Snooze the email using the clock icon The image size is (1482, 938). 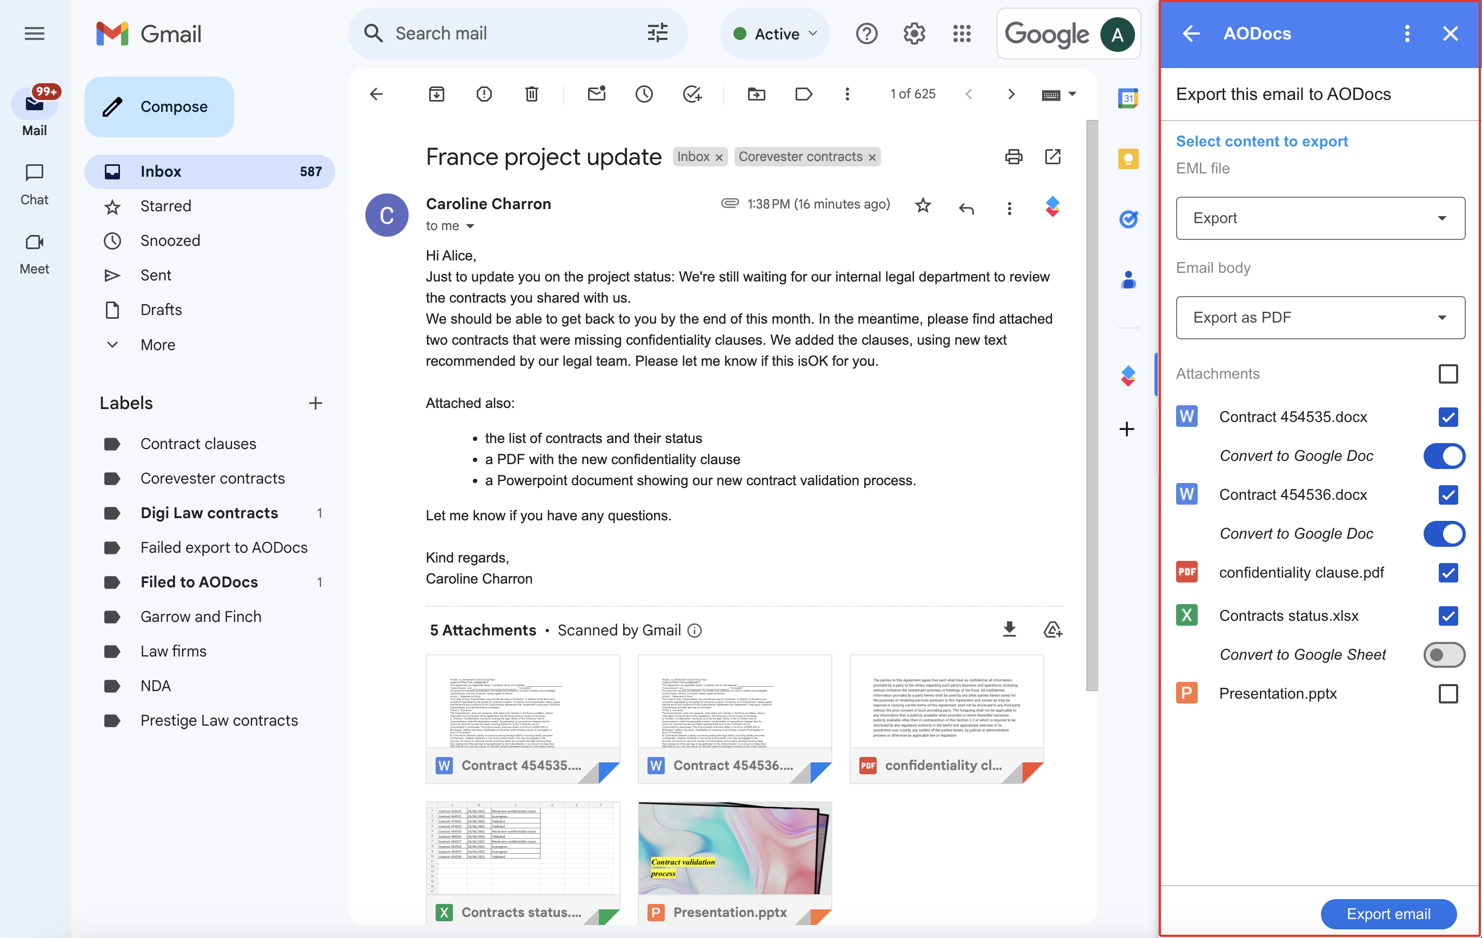[x=644, y=94]
